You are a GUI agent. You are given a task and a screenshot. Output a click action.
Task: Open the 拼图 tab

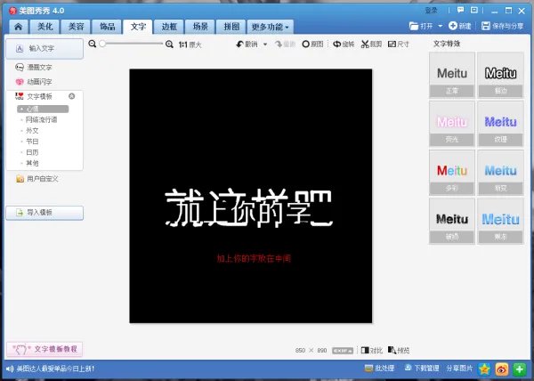[x=231, y=27]
